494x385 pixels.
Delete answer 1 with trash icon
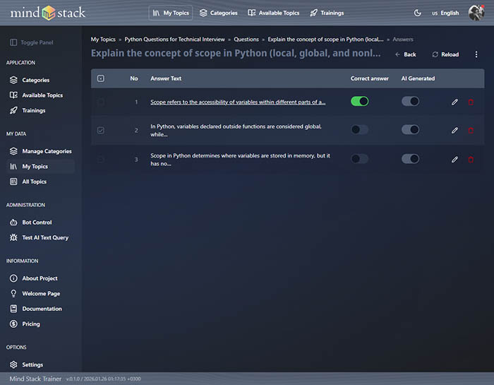471,102
